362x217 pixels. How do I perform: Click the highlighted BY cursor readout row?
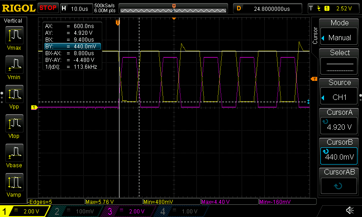(72, 47)
